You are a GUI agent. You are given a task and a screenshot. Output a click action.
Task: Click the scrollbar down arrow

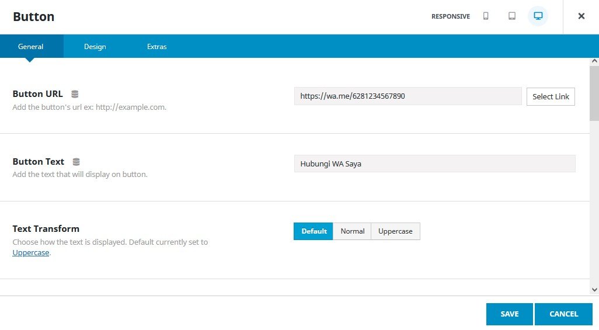pos(594,289)
